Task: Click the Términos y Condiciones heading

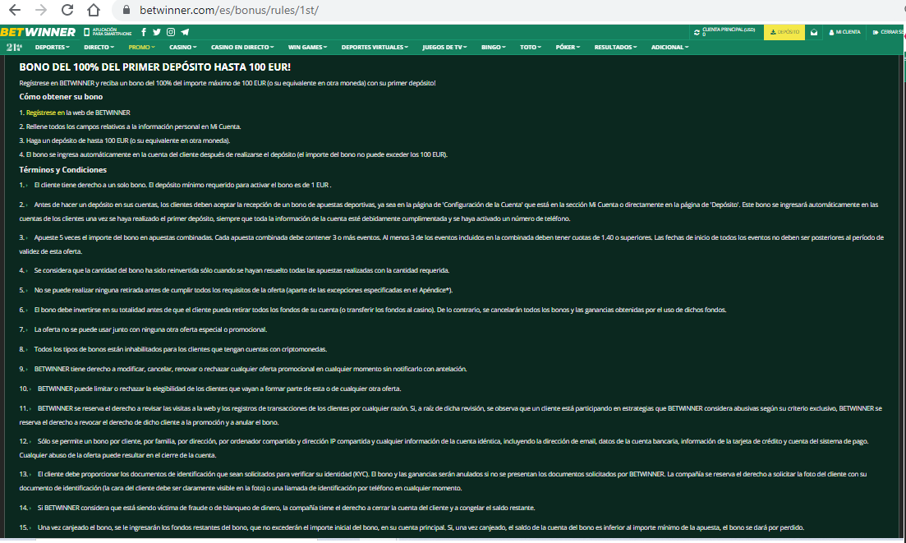Action: point(63,170)
